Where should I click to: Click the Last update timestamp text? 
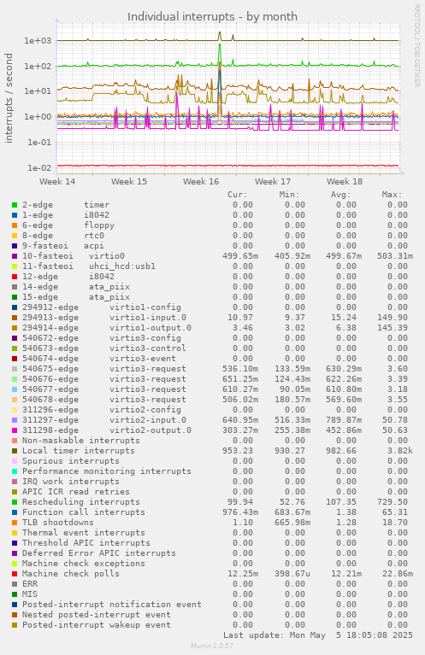click(318, 635)
